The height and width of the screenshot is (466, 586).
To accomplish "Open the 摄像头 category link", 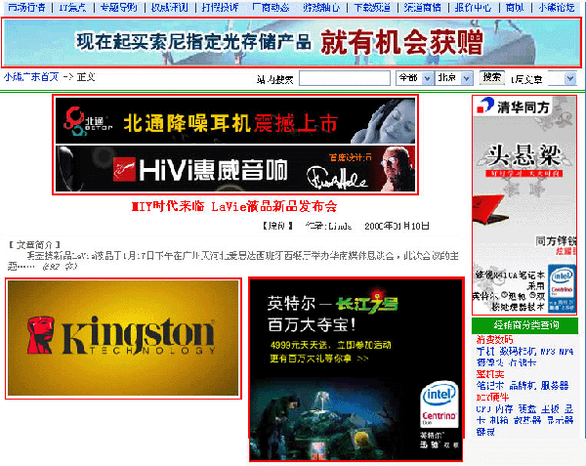I will [x=490, y=362].
